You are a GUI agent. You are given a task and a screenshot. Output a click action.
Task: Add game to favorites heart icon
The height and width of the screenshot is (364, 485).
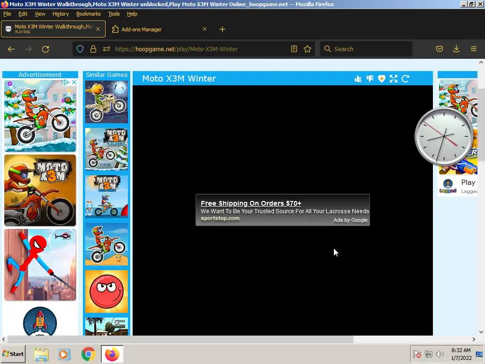pos(381,79)
